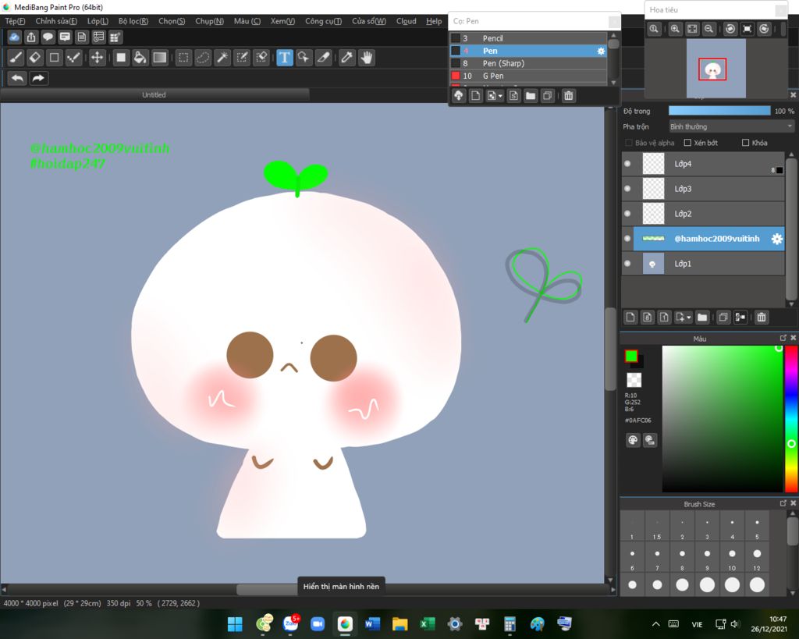Open File Explorer from the taskbar
The image size is (799, 639).
[x=400, y=623]
